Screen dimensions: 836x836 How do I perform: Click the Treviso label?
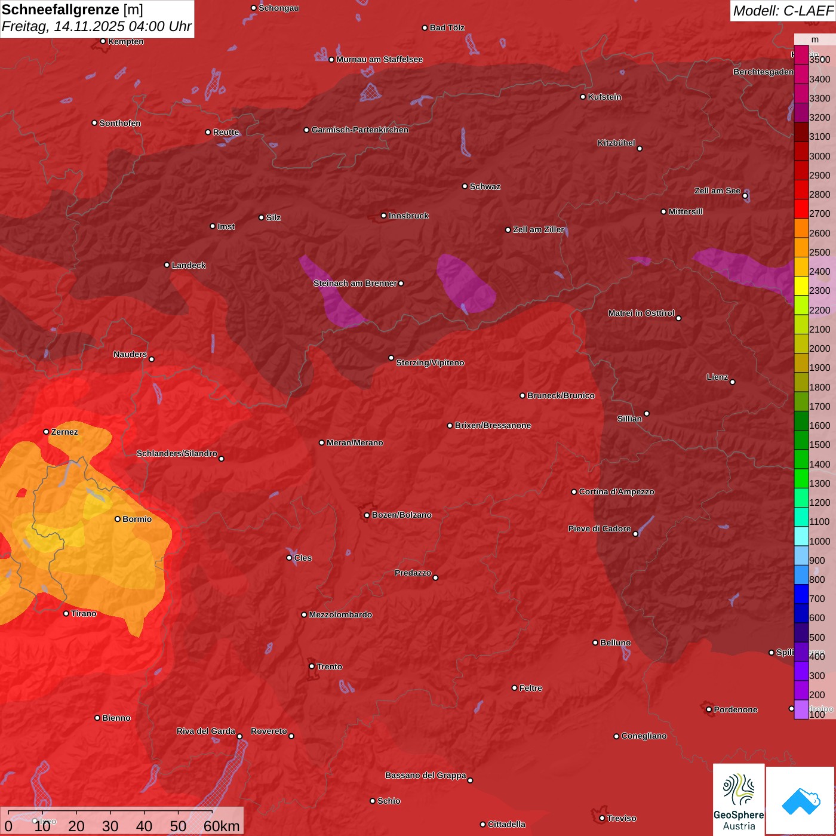622,819
